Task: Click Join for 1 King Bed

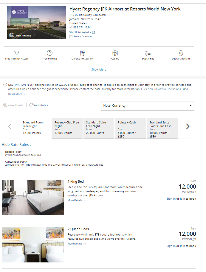Action: tap(182, 199)
